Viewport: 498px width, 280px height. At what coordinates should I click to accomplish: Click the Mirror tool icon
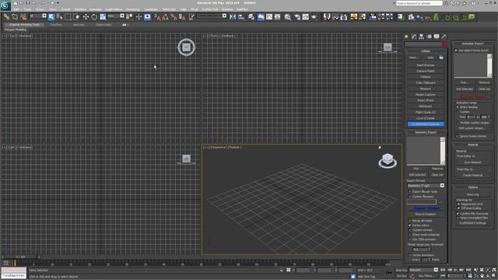tap(233, 17)
